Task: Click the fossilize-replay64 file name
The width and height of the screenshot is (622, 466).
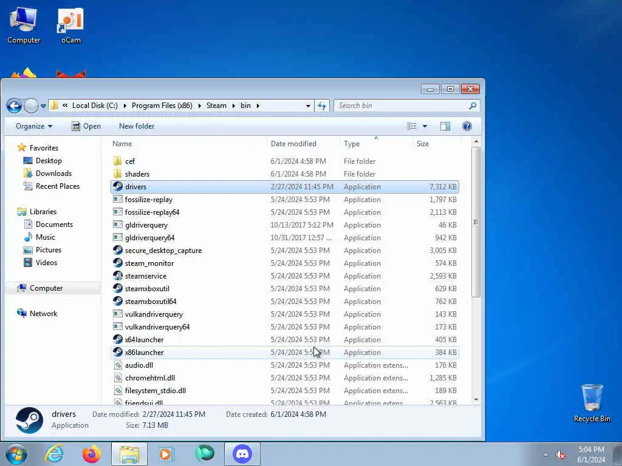Action: coord(152,212)
